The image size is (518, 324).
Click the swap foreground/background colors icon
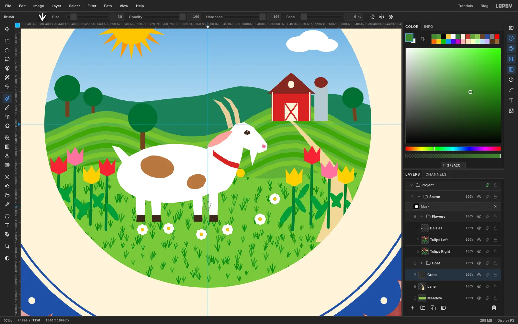point(423,39)
